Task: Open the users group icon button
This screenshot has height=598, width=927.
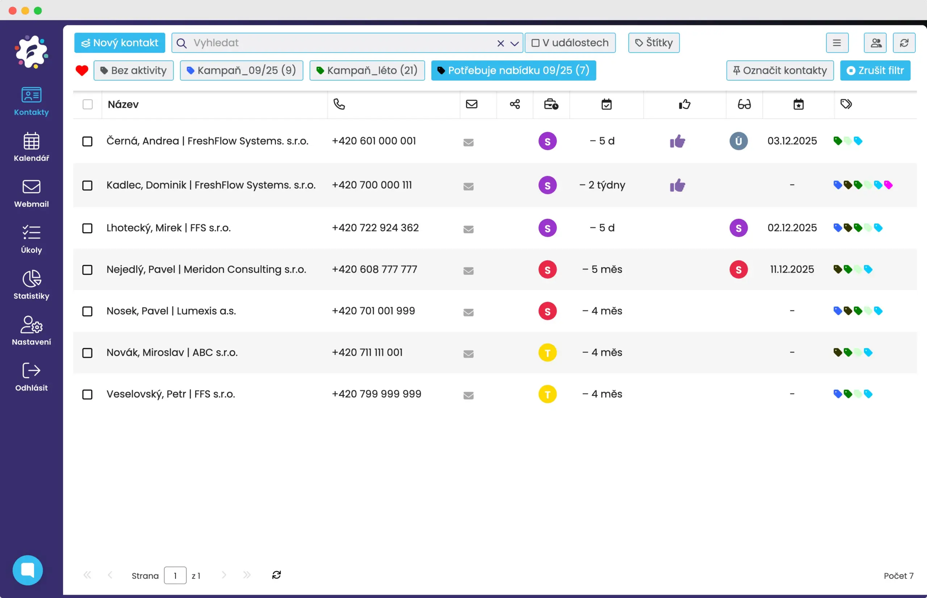Action: pyautogui.click(x=875, y=43)
